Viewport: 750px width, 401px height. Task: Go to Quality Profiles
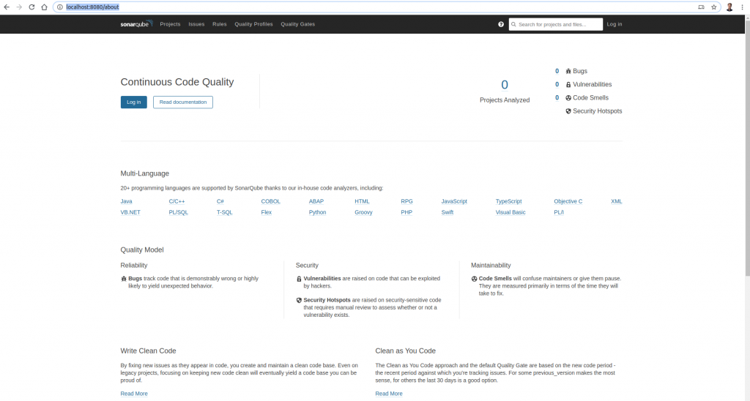click(x=253, y=24)
